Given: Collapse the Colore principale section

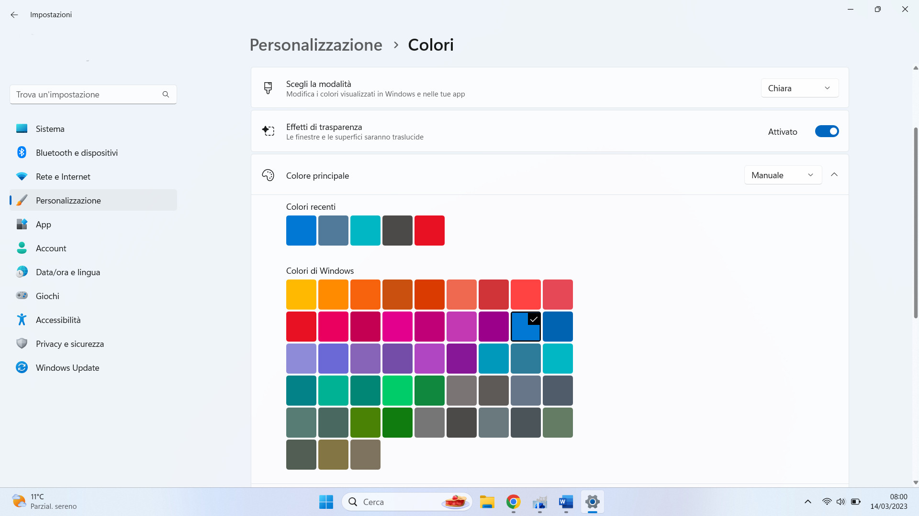Looking at the screenshot, I should 834,174.
